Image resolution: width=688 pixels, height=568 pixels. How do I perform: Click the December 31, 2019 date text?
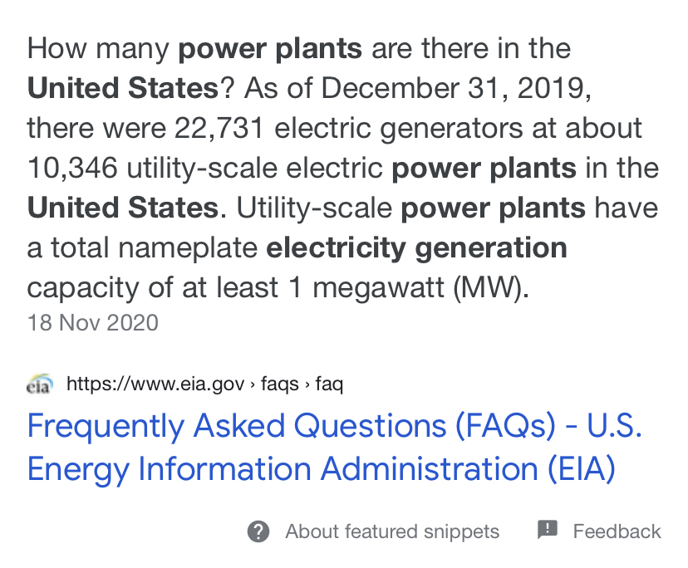tap(456, 88)
